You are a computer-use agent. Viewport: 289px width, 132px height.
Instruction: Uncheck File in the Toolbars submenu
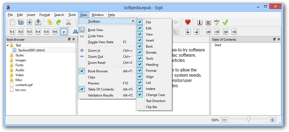[154, 22]
